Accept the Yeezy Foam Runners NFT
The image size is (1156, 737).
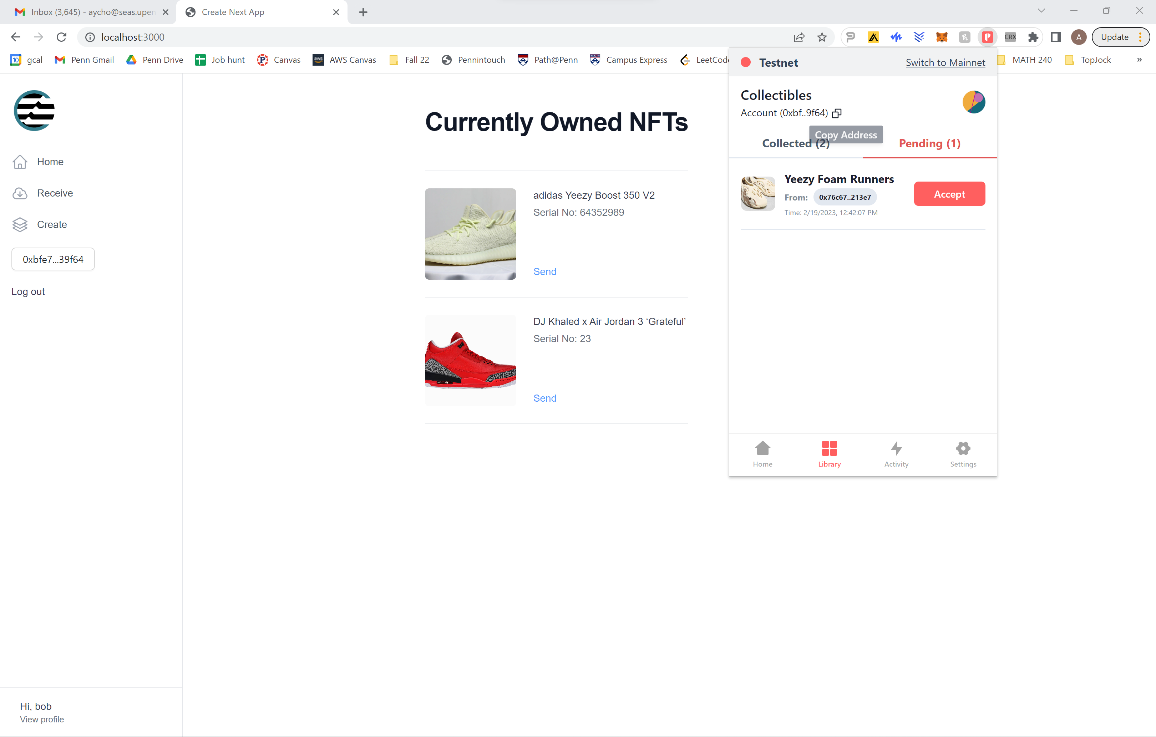pyautogui.click(x=949, y=194)
